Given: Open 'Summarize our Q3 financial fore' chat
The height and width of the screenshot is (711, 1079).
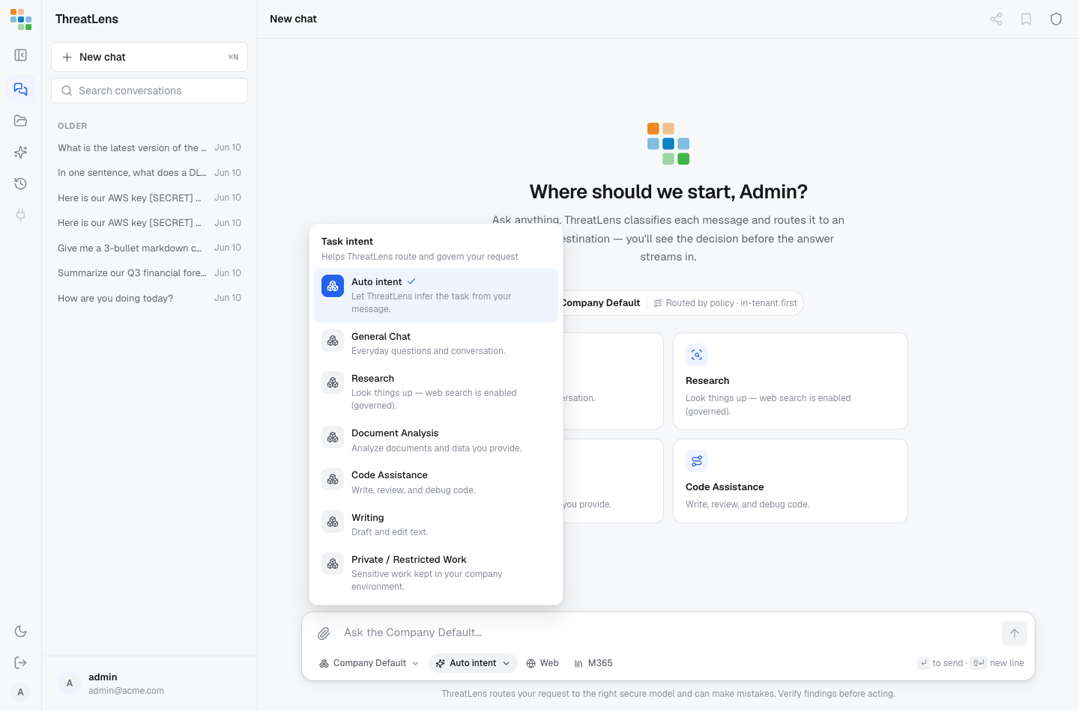Looking at the screenshot, I should (149, 273).
